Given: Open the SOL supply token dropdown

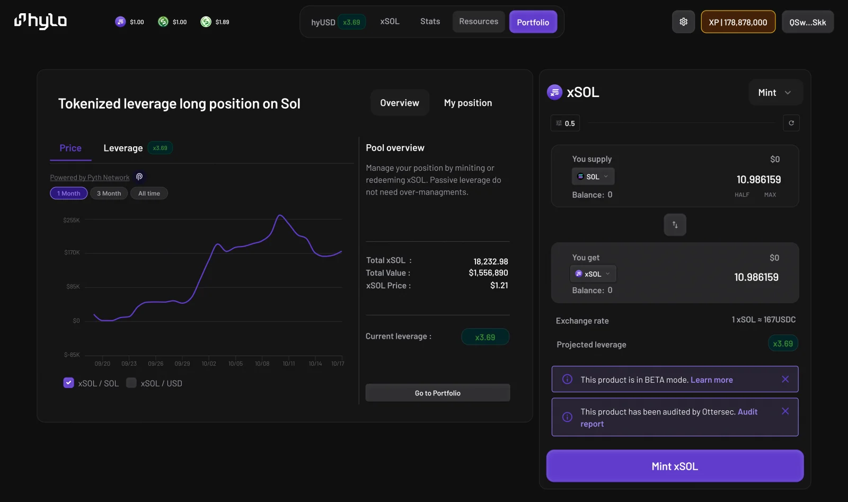Looking at the screenshot, I should click(x=593, y=177).
